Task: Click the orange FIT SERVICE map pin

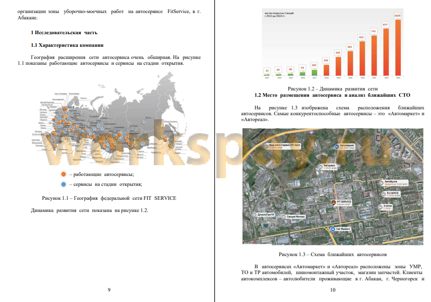Action: click(x=334, y=203)
